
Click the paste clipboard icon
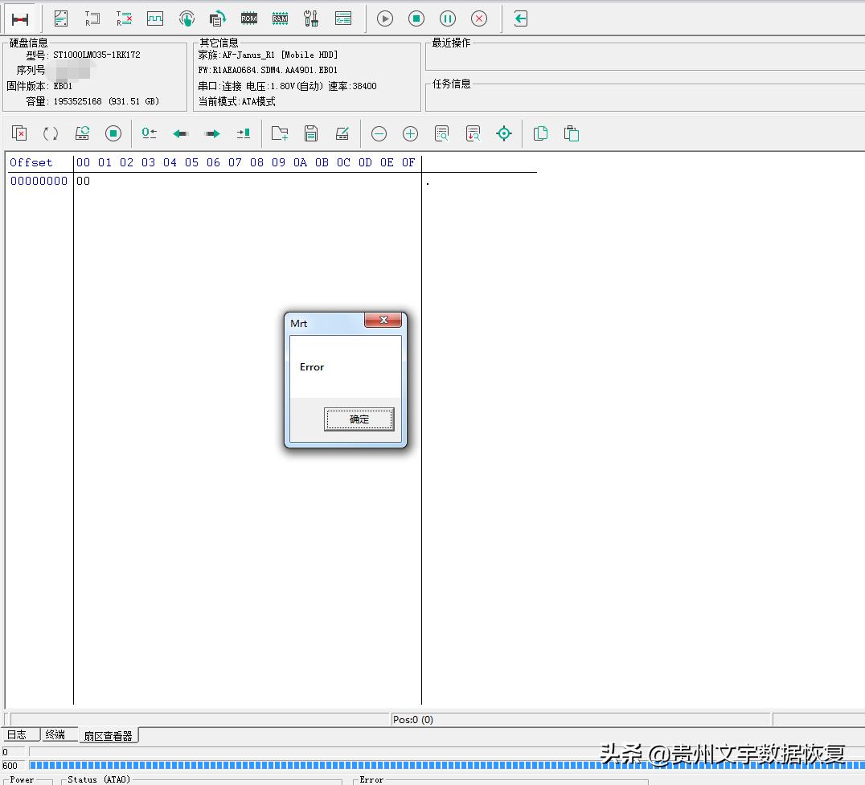(x=572, y=134)
